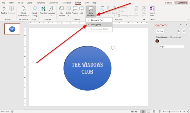
Task: Open the Check Accessibility tool
Action: pyautogui.click(x=24, y=11)
